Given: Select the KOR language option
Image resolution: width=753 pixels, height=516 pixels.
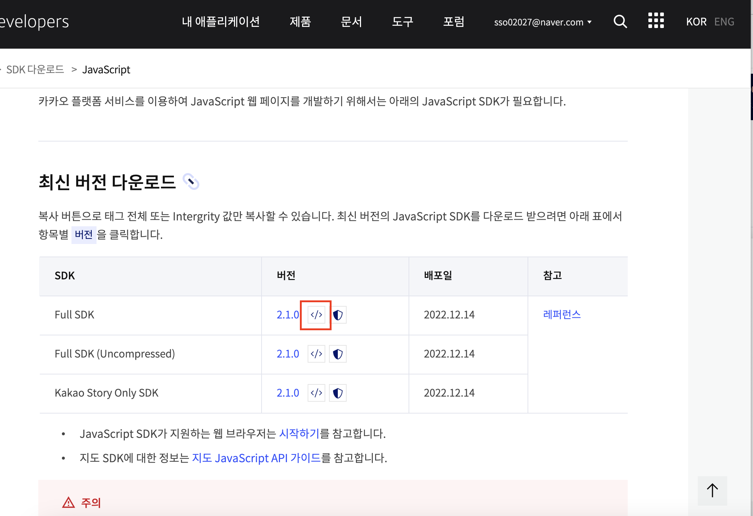Looking at the screenshot, I should 696,22.
